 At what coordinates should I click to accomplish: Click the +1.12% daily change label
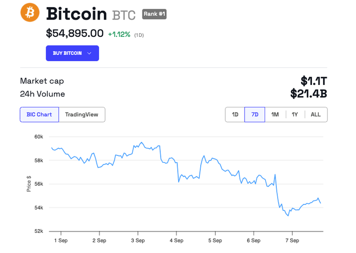click(119, 34)
